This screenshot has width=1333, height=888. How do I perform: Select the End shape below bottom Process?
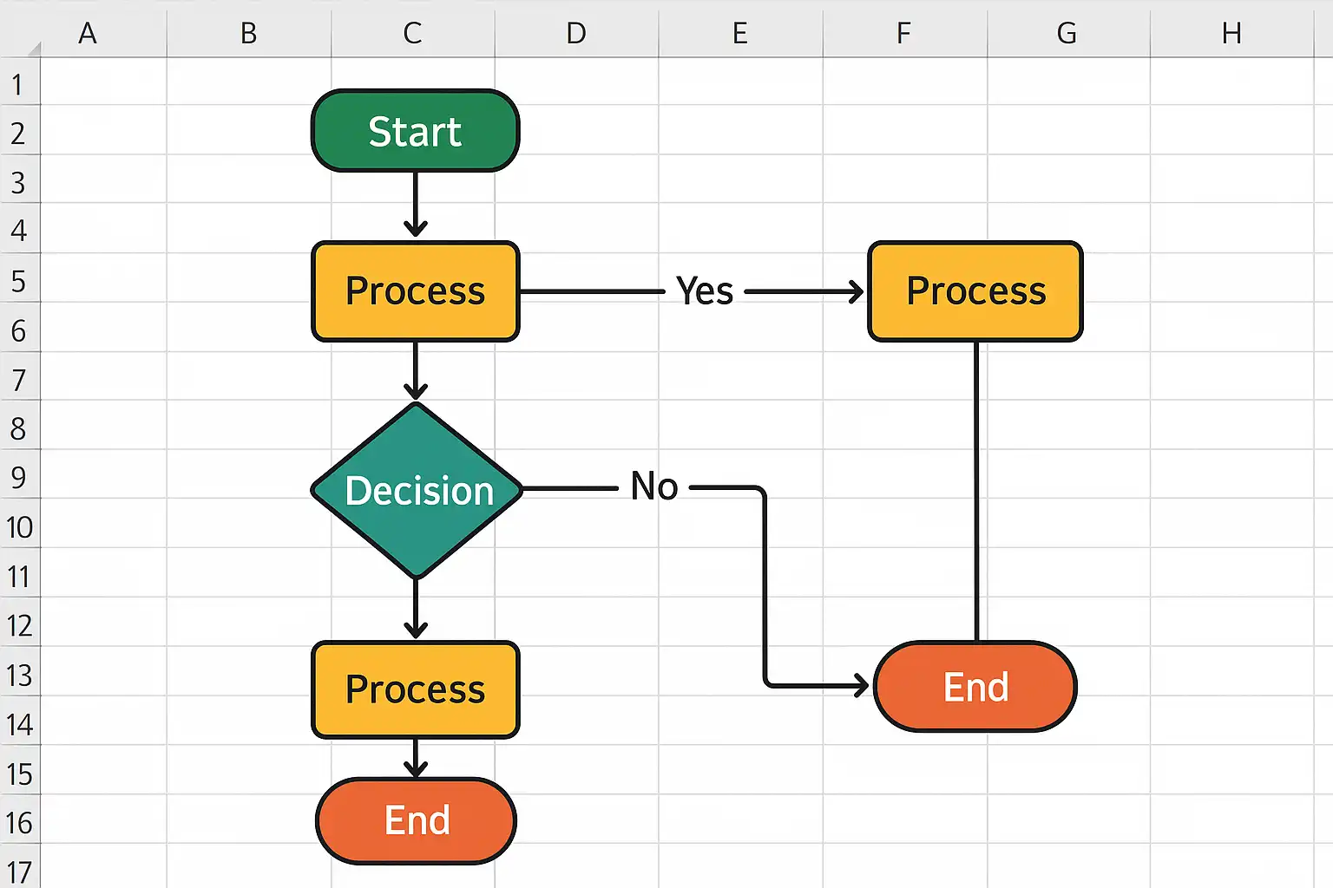point(417,820)
